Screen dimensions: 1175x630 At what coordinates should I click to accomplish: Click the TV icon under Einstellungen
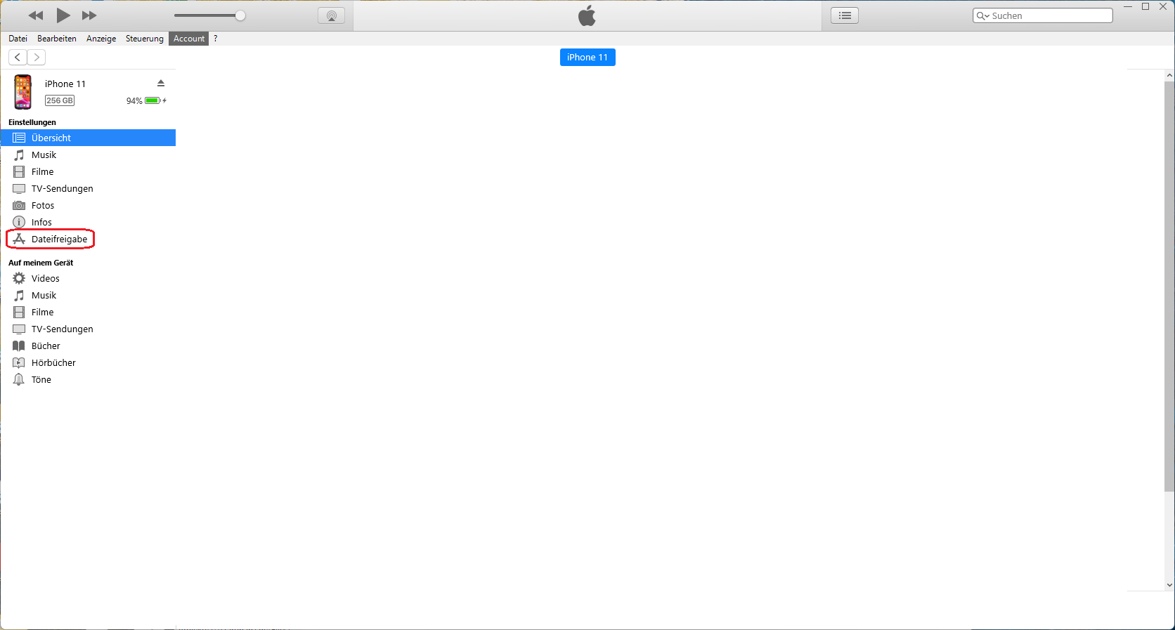pyautogui.click(x=19, y=188)
